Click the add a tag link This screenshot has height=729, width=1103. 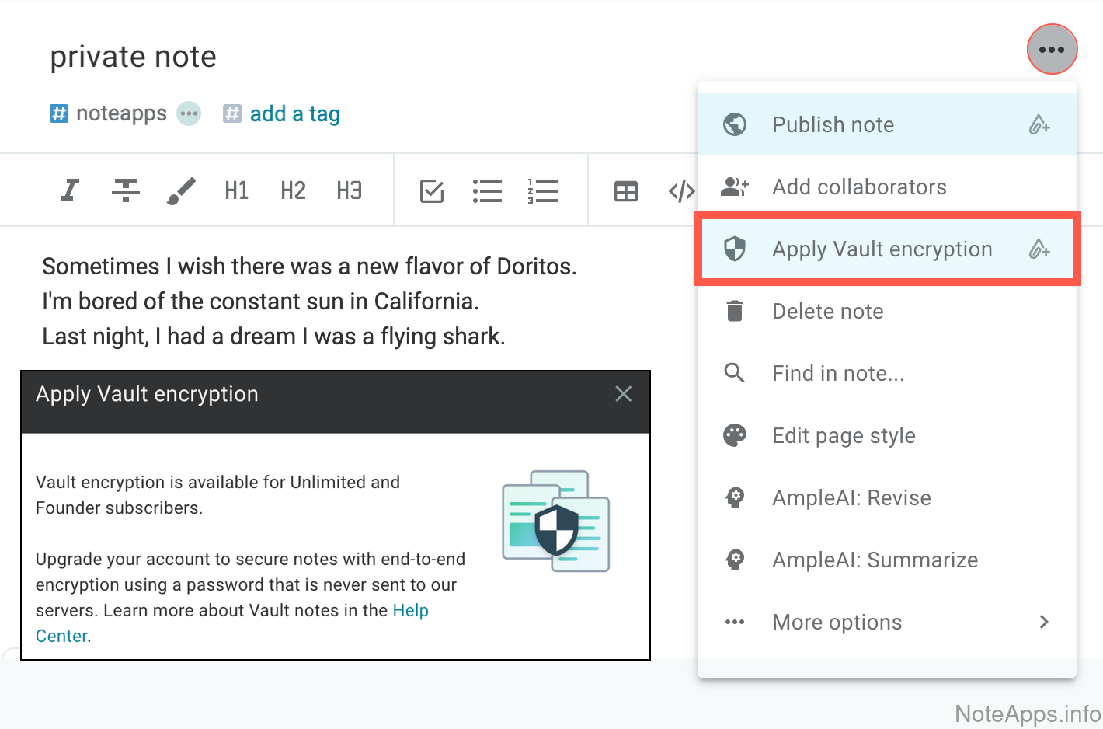294,113
